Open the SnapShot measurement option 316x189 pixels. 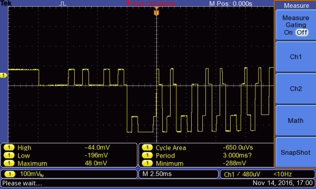click(x=295, y=152)
